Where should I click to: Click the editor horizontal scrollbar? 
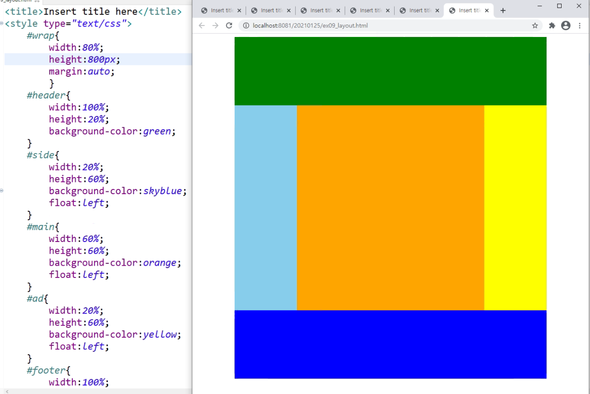[x=96, y=391]
